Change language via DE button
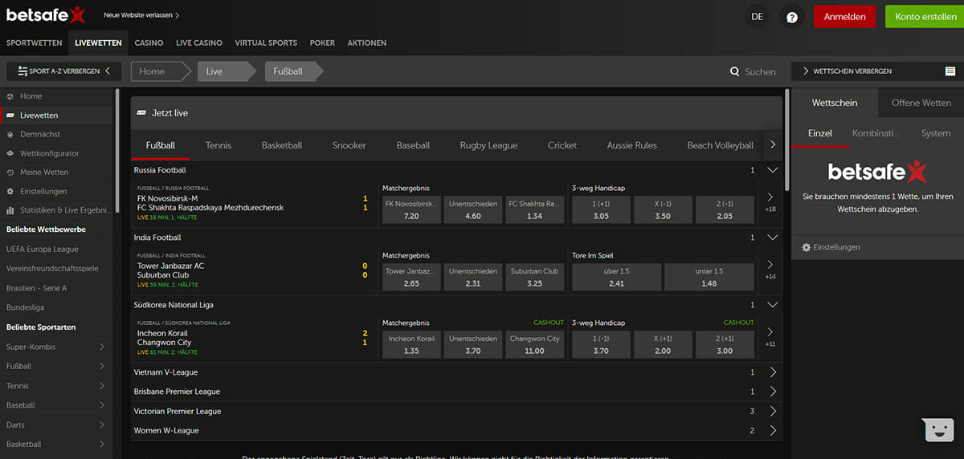 click(757, 17)
